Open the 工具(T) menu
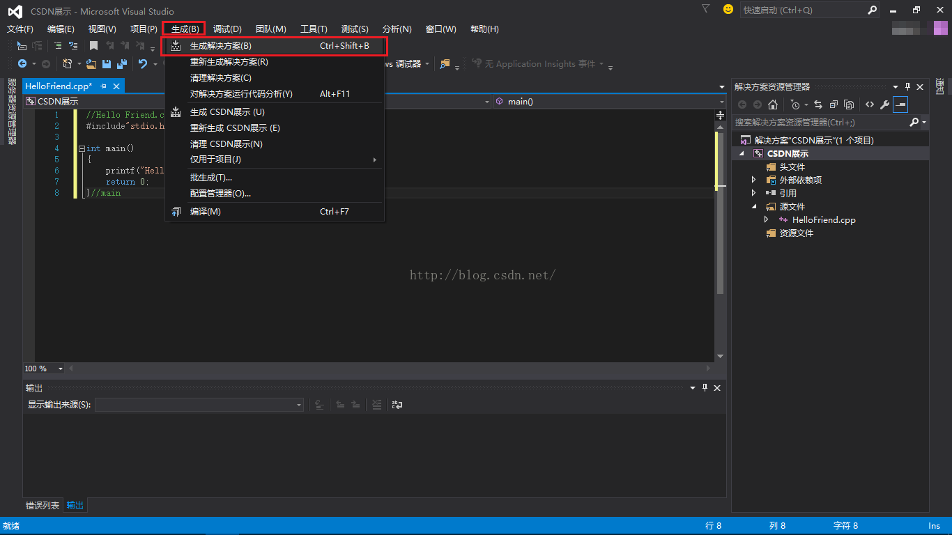The height and width of the screenshot is (535, 952). click(314, 29)
